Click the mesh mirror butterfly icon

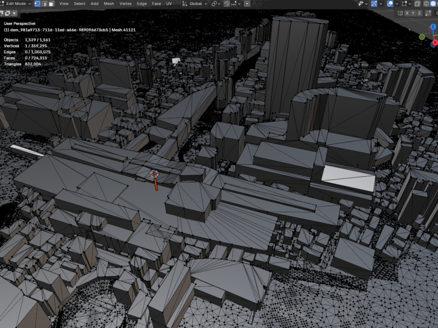tap(400, 13)
